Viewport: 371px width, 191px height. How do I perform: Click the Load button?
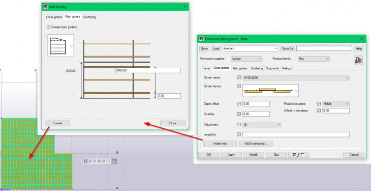point(217,48)
